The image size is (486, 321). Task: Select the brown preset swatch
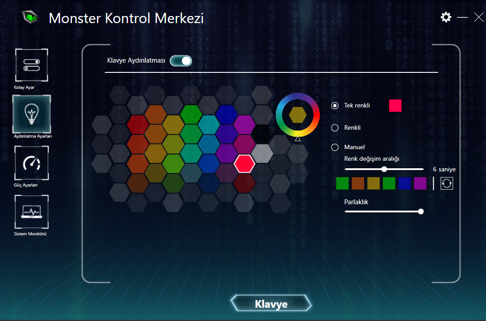click(x=358, y=183)
